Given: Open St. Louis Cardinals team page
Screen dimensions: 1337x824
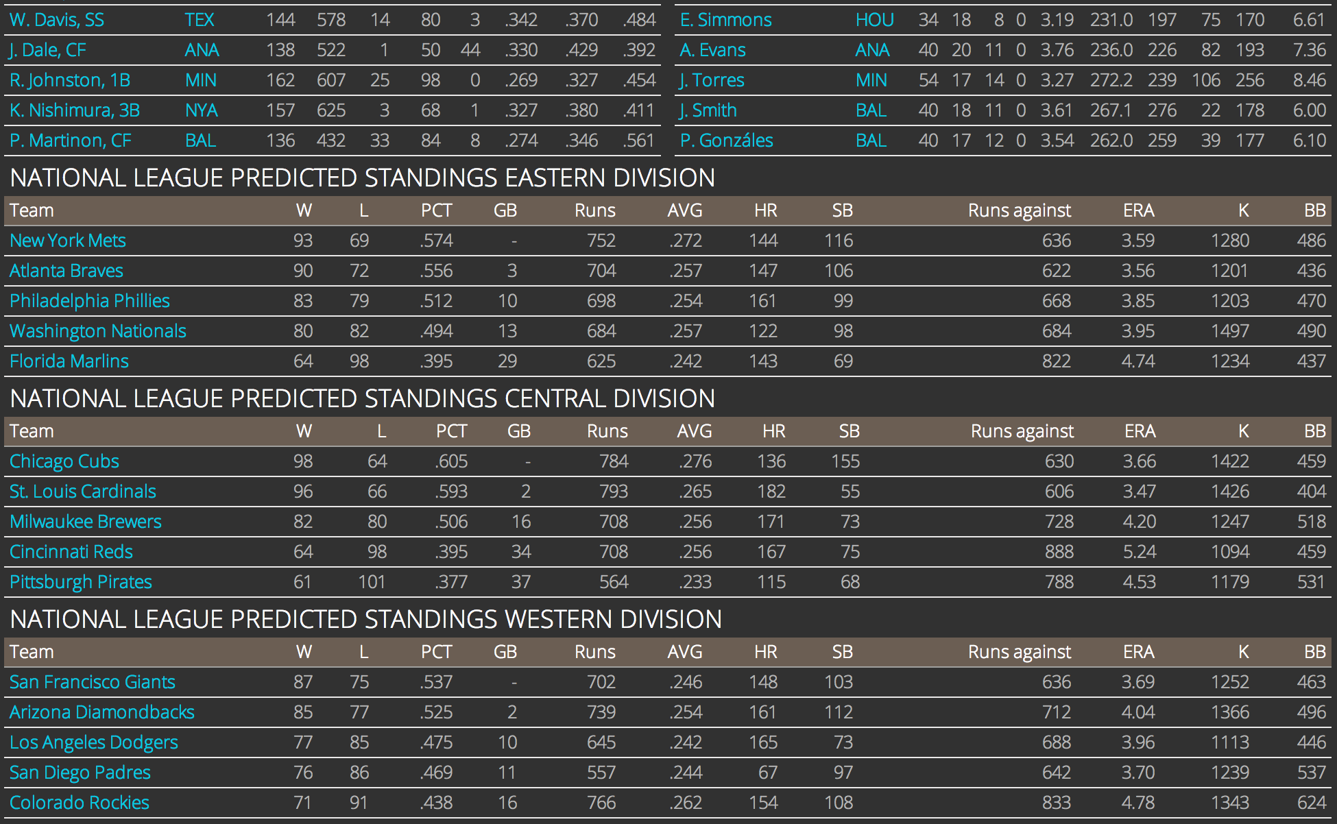Looking at the screenshot, I should tap(83, 492).
